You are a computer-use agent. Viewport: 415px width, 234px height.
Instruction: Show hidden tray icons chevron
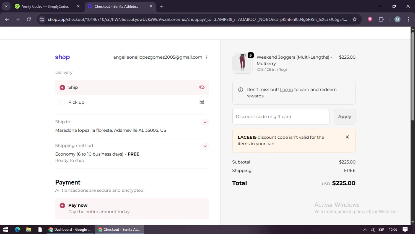click(365, 230)
